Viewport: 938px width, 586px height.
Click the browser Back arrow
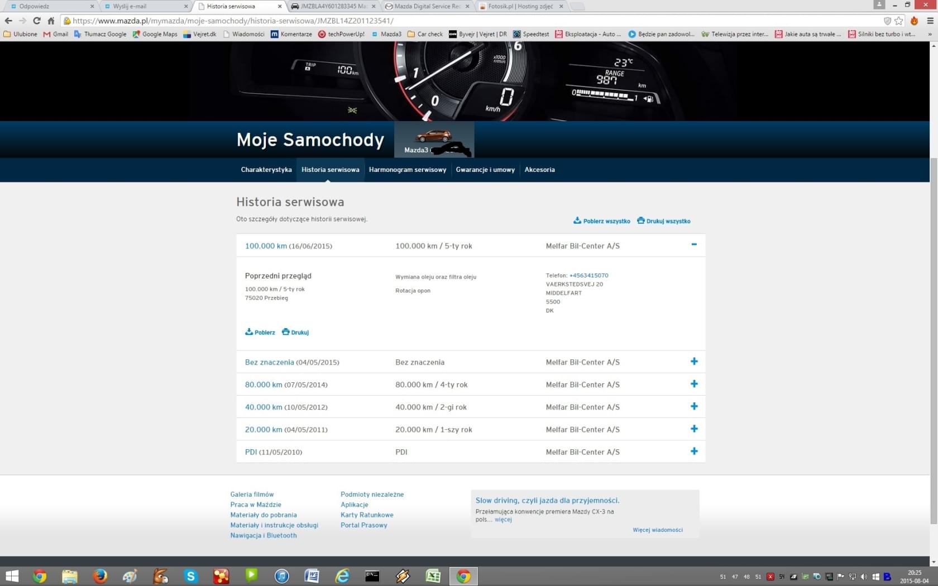tap(8, 21)
